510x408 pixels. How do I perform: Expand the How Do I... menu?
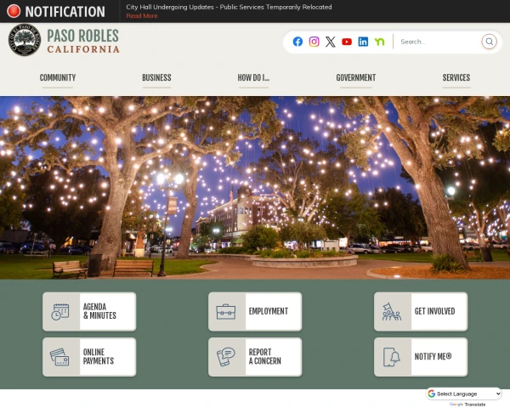pyautogui.click(x=253, y=77)
